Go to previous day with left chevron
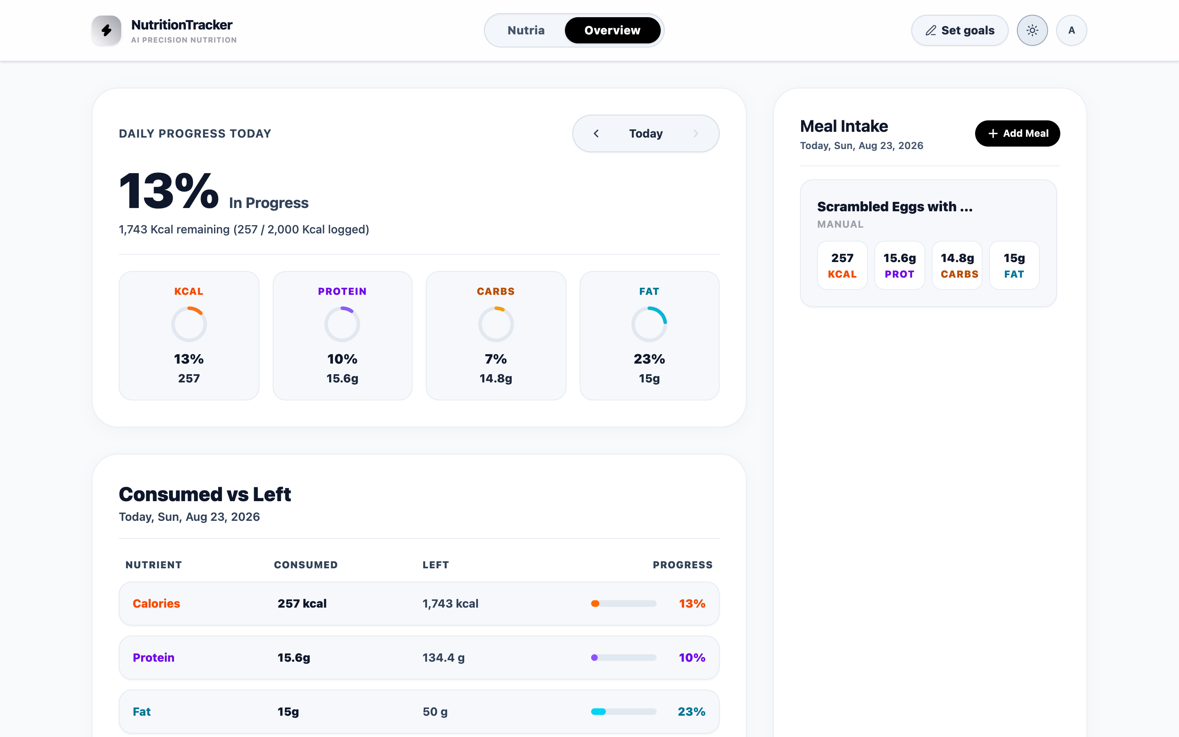Screen dimensions: 1179x737 tap(596, 133)
